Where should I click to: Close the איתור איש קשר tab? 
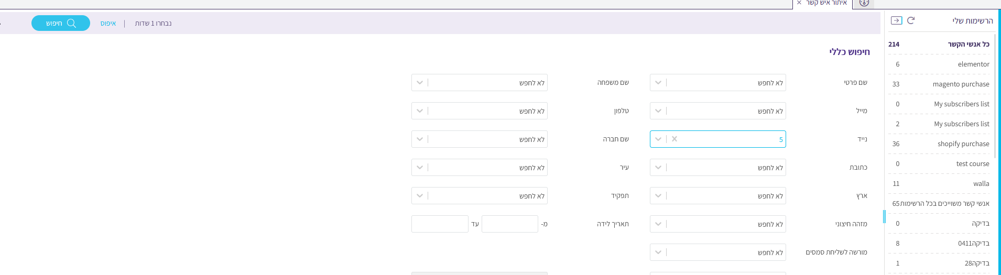(x=799, y=3)
